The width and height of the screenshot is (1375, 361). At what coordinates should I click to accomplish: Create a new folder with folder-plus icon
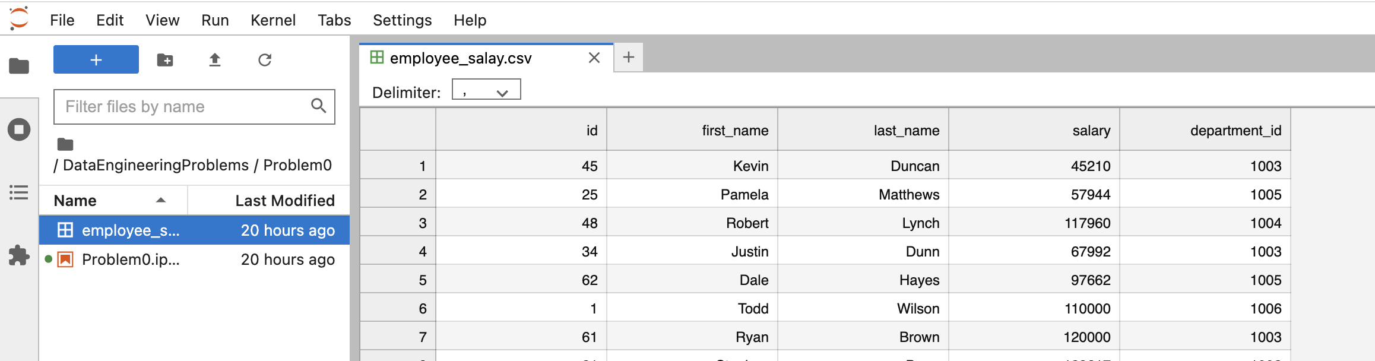tap(165, 60)
